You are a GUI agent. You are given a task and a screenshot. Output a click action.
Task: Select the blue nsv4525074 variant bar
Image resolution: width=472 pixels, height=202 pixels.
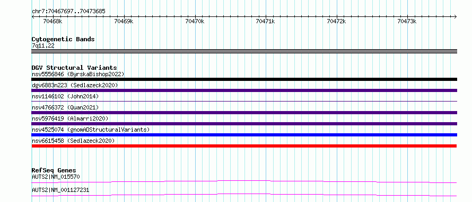click(x=244, y=135)
